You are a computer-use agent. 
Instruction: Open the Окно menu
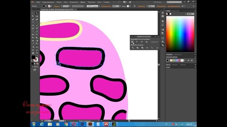point(99,2)
